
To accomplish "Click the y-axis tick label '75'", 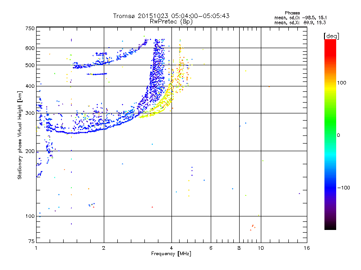I will [32, 241].
